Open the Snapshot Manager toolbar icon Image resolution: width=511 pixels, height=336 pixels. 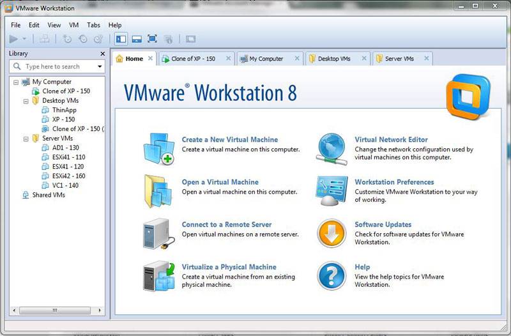(x=99, y=39)
